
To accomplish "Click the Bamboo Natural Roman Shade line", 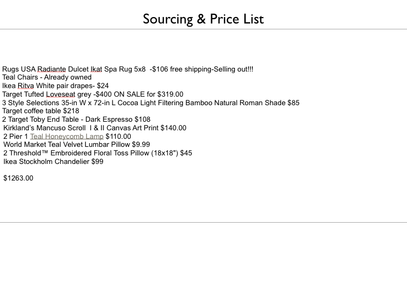I will [151, 103].
